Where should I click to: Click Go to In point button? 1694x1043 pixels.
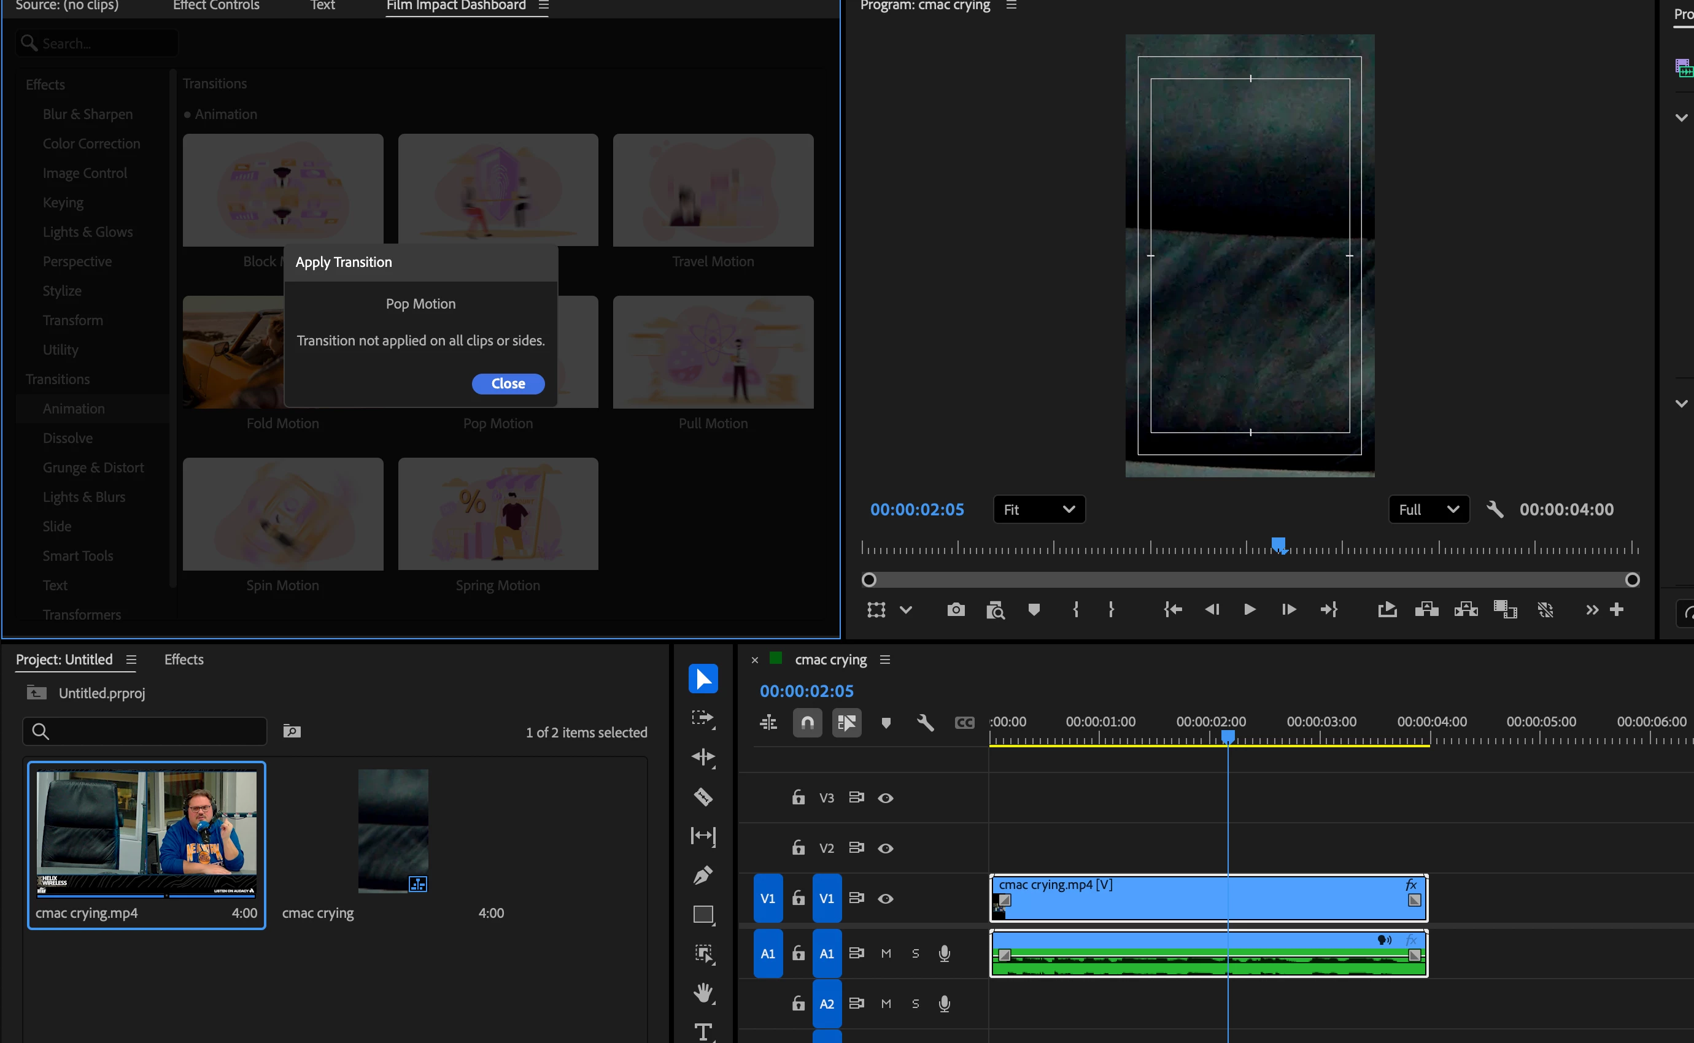pyautogui.click(x=1172, y=609)
